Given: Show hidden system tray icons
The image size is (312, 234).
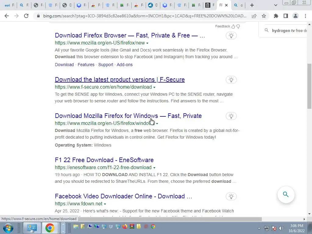Looking at the screenshot, I should 259,228.
